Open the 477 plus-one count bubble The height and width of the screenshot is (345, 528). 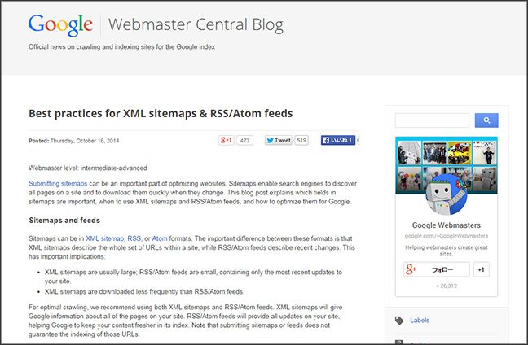[x=244, y=141]
